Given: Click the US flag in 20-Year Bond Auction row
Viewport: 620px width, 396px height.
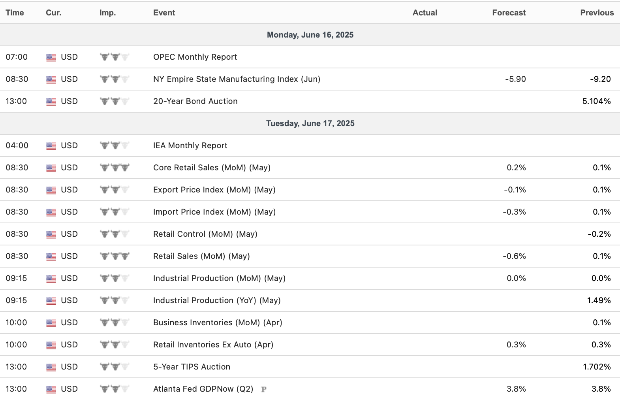Looking at the screenshot, I should (51, 102).
